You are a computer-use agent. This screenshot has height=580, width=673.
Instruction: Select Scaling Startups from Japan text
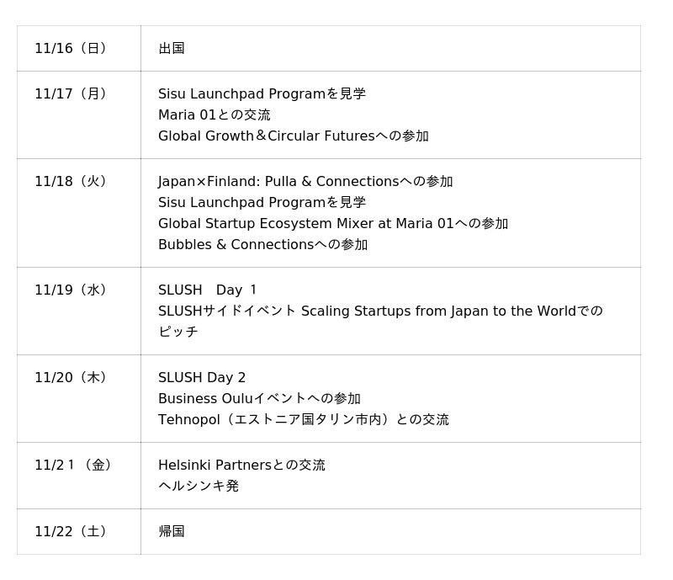pyautogui.click(x=395, y=311)
